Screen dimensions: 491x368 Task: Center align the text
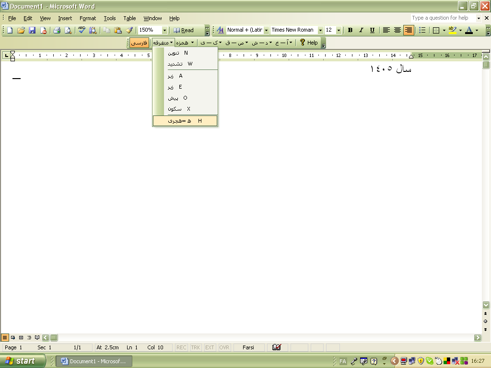[x=397, y=30]
